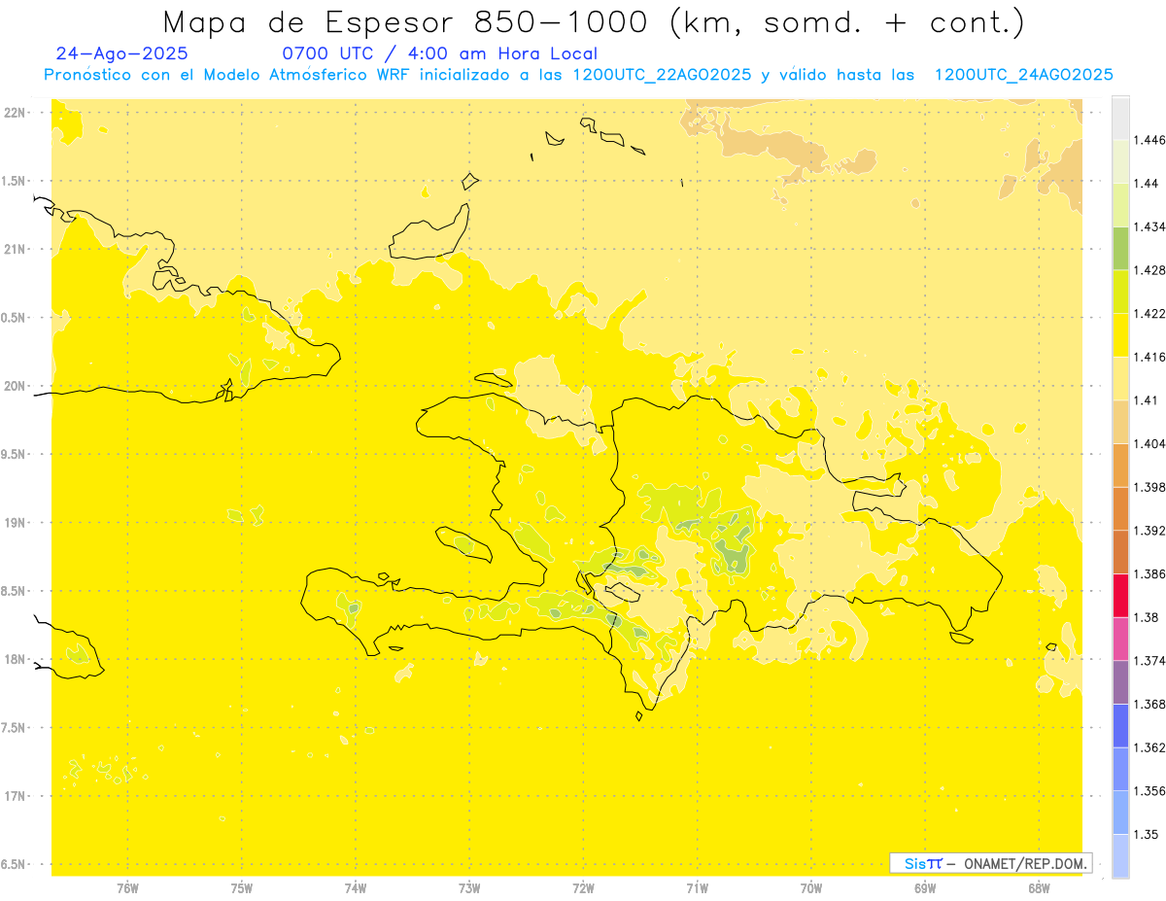
Task: Click the dark green colorbar segment
Action: click(x=1120, y=248)
